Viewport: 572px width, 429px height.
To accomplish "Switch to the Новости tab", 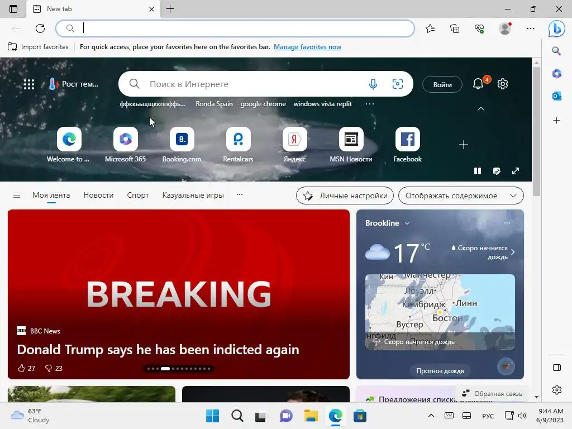I will [98, 195].
